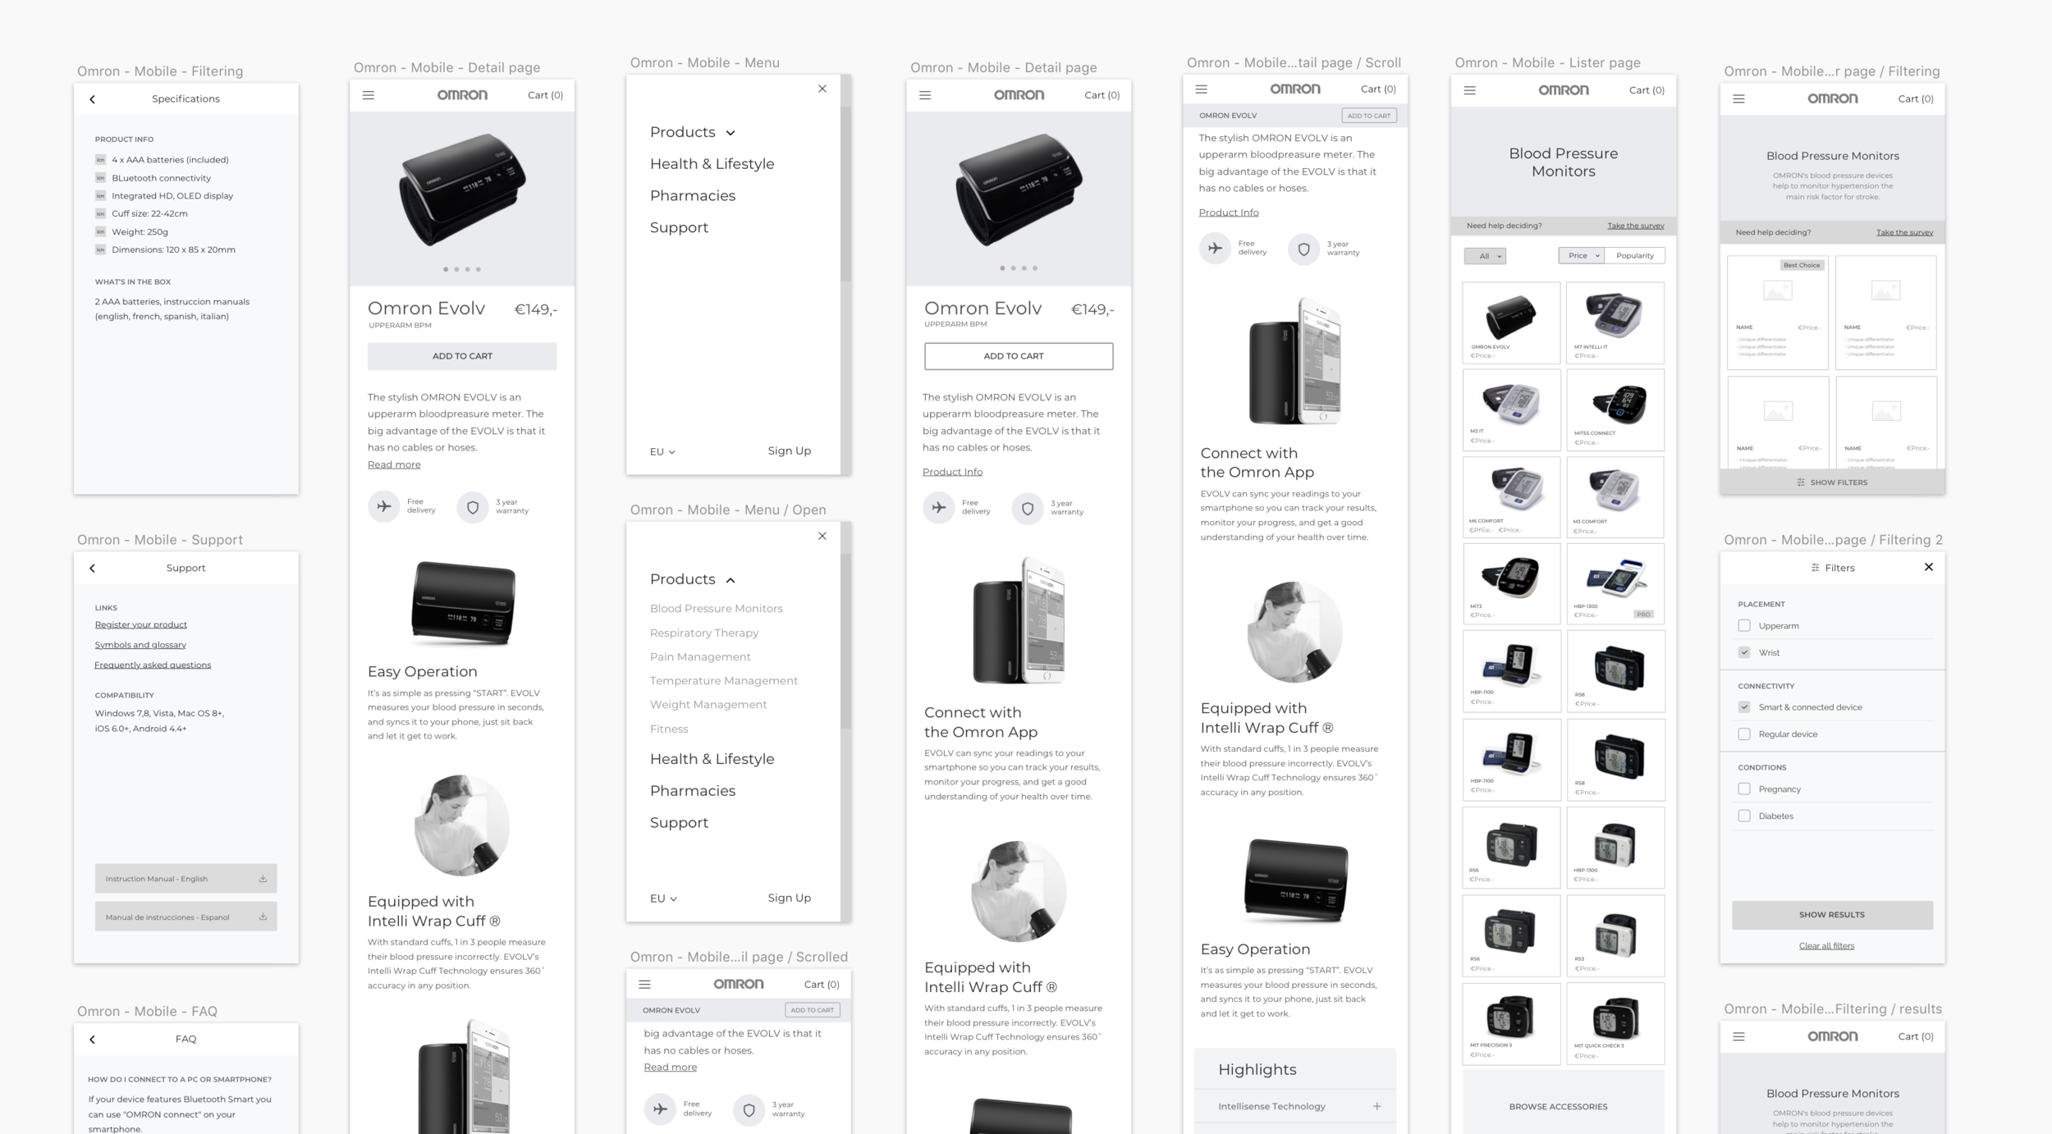2052x1134 pixels.
Task: Open hamburger menu in Lister page
Action: 1469,90
